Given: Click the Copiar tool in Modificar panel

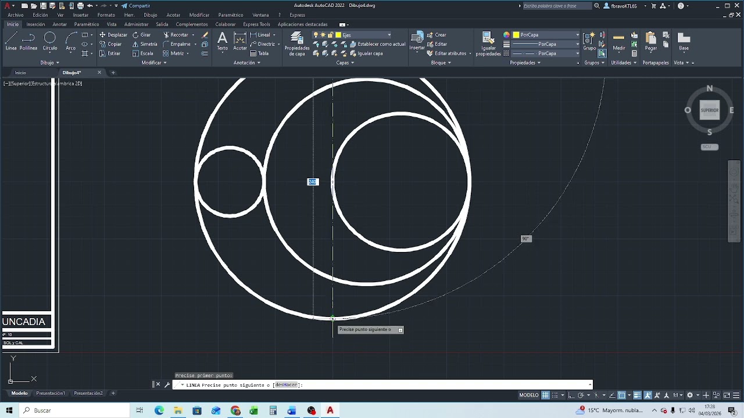Looking at the screenshot, I should pos(110,44).
